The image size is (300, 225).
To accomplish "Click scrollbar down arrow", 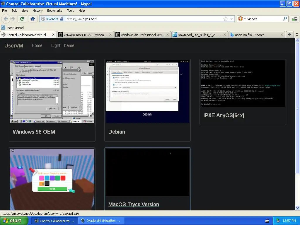I will tap(297, 208).
